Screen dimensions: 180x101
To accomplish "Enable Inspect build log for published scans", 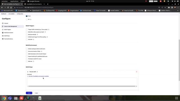I will coord(27,56).
